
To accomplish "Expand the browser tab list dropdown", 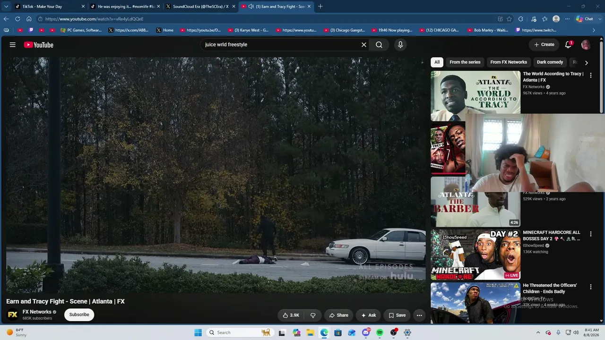I will point(6,7).
